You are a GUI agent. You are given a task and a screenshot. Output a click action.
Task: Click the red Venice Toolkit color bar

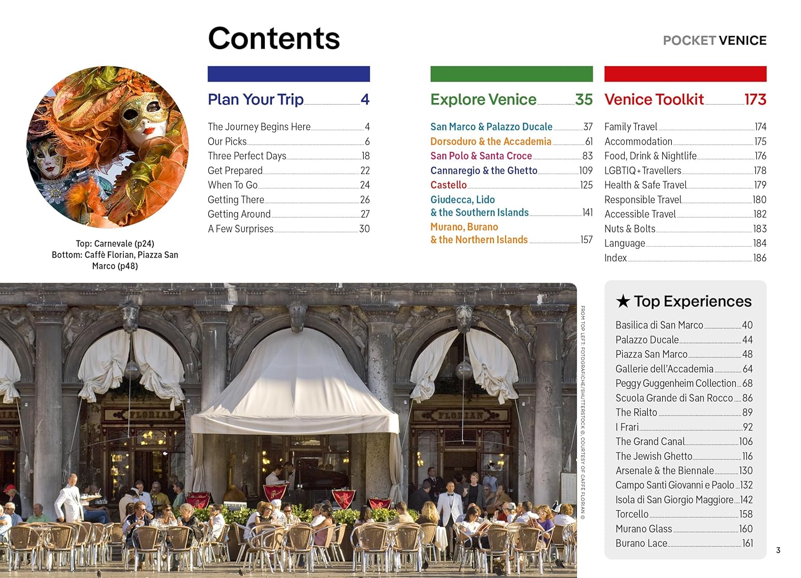tap(685, 74)
